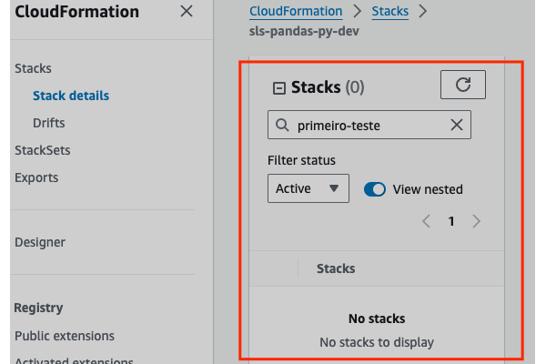Open Public extensions registry
546x364 pixels.
(x=65, y=336)
